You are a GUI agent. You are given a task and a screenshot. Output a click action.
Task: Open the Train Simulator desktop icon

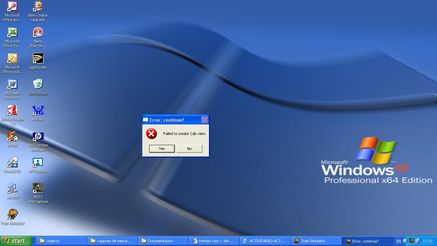[13, 215]
